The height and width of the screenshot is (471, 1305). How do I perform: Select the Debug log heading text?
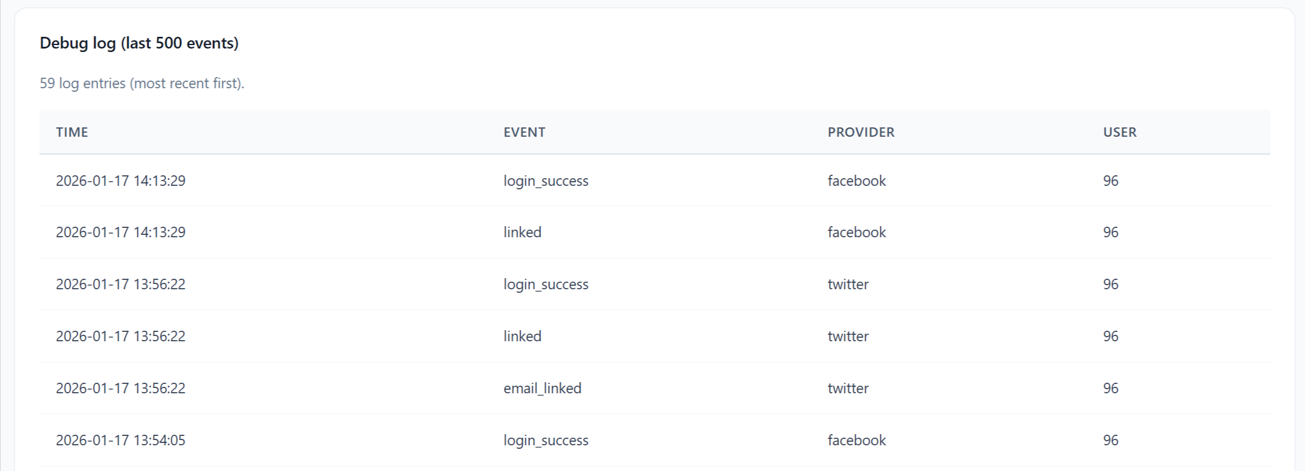[x=139, y=43]
